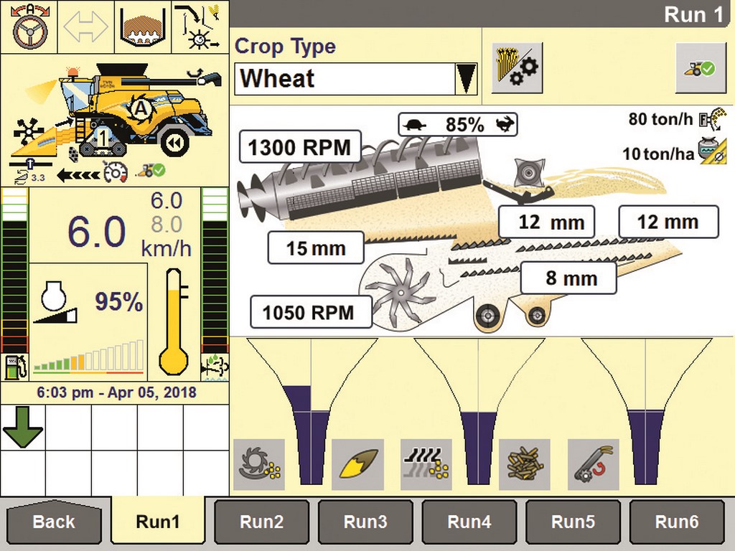Click the small combine checkmark status icon
The height and width of the screenshot is (551, 735).
pos(151,171)
